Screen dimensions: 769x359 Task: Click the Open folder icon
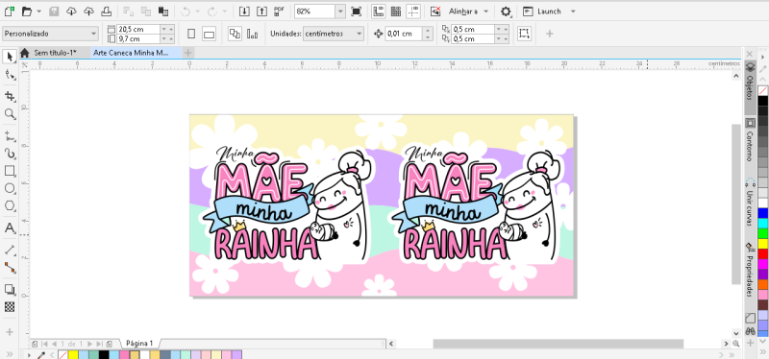[x=27, y=11]
